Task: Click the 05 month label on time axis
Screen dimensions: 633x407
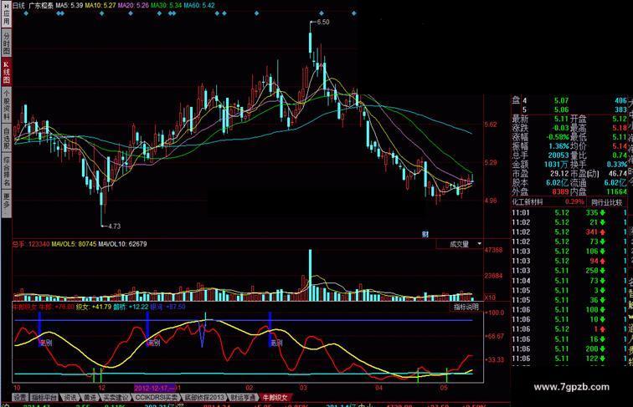Action: coord(444,388)
